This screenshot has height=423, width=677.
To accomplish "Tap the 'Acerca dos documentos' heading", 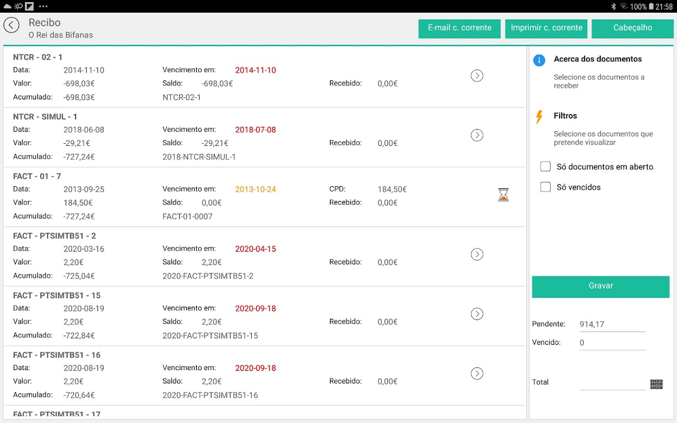I will tap(598, 59).
